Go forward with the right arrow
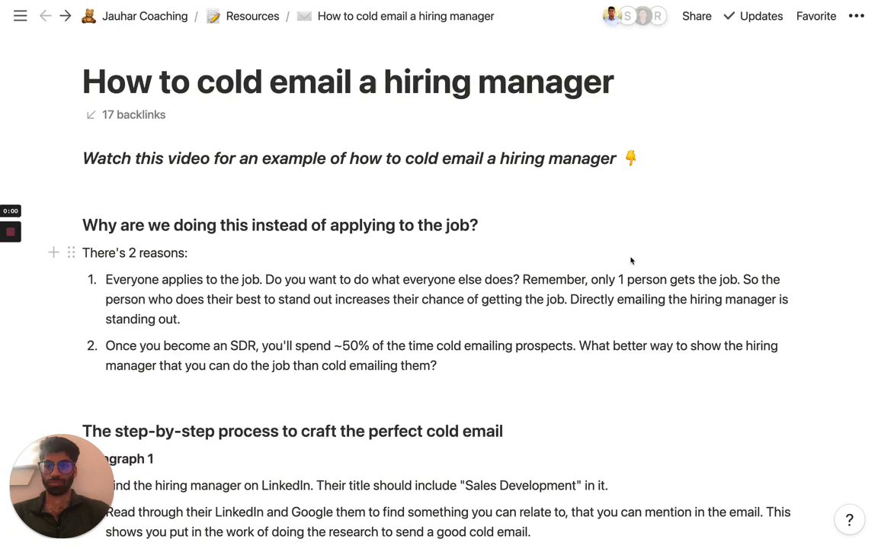The image size is (878, 549). click(x=66, y=16)
